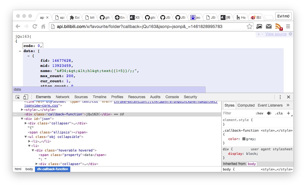Open Chrome's hamburger menu
Screen dimensions: 306x187
point(288,26)
